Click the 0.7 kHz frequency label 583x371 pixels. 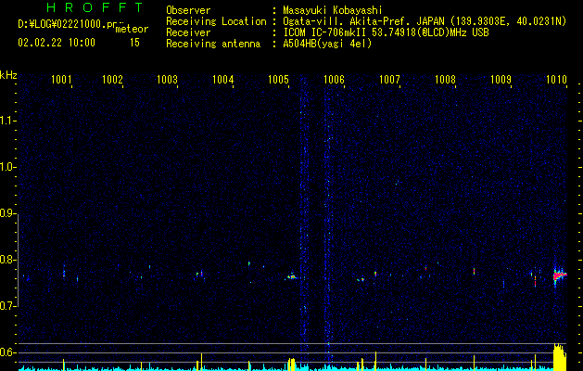[8, 306]
